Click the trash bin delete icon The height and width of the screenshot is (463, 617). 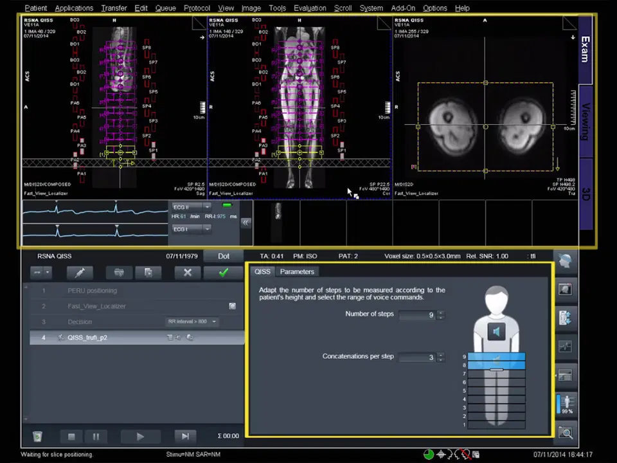pyautogui.click(x=37, y=436)
